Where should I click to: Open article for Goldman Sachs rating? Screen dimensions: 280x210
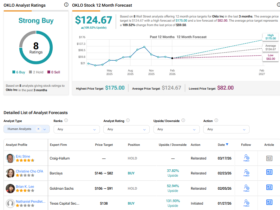269,187
